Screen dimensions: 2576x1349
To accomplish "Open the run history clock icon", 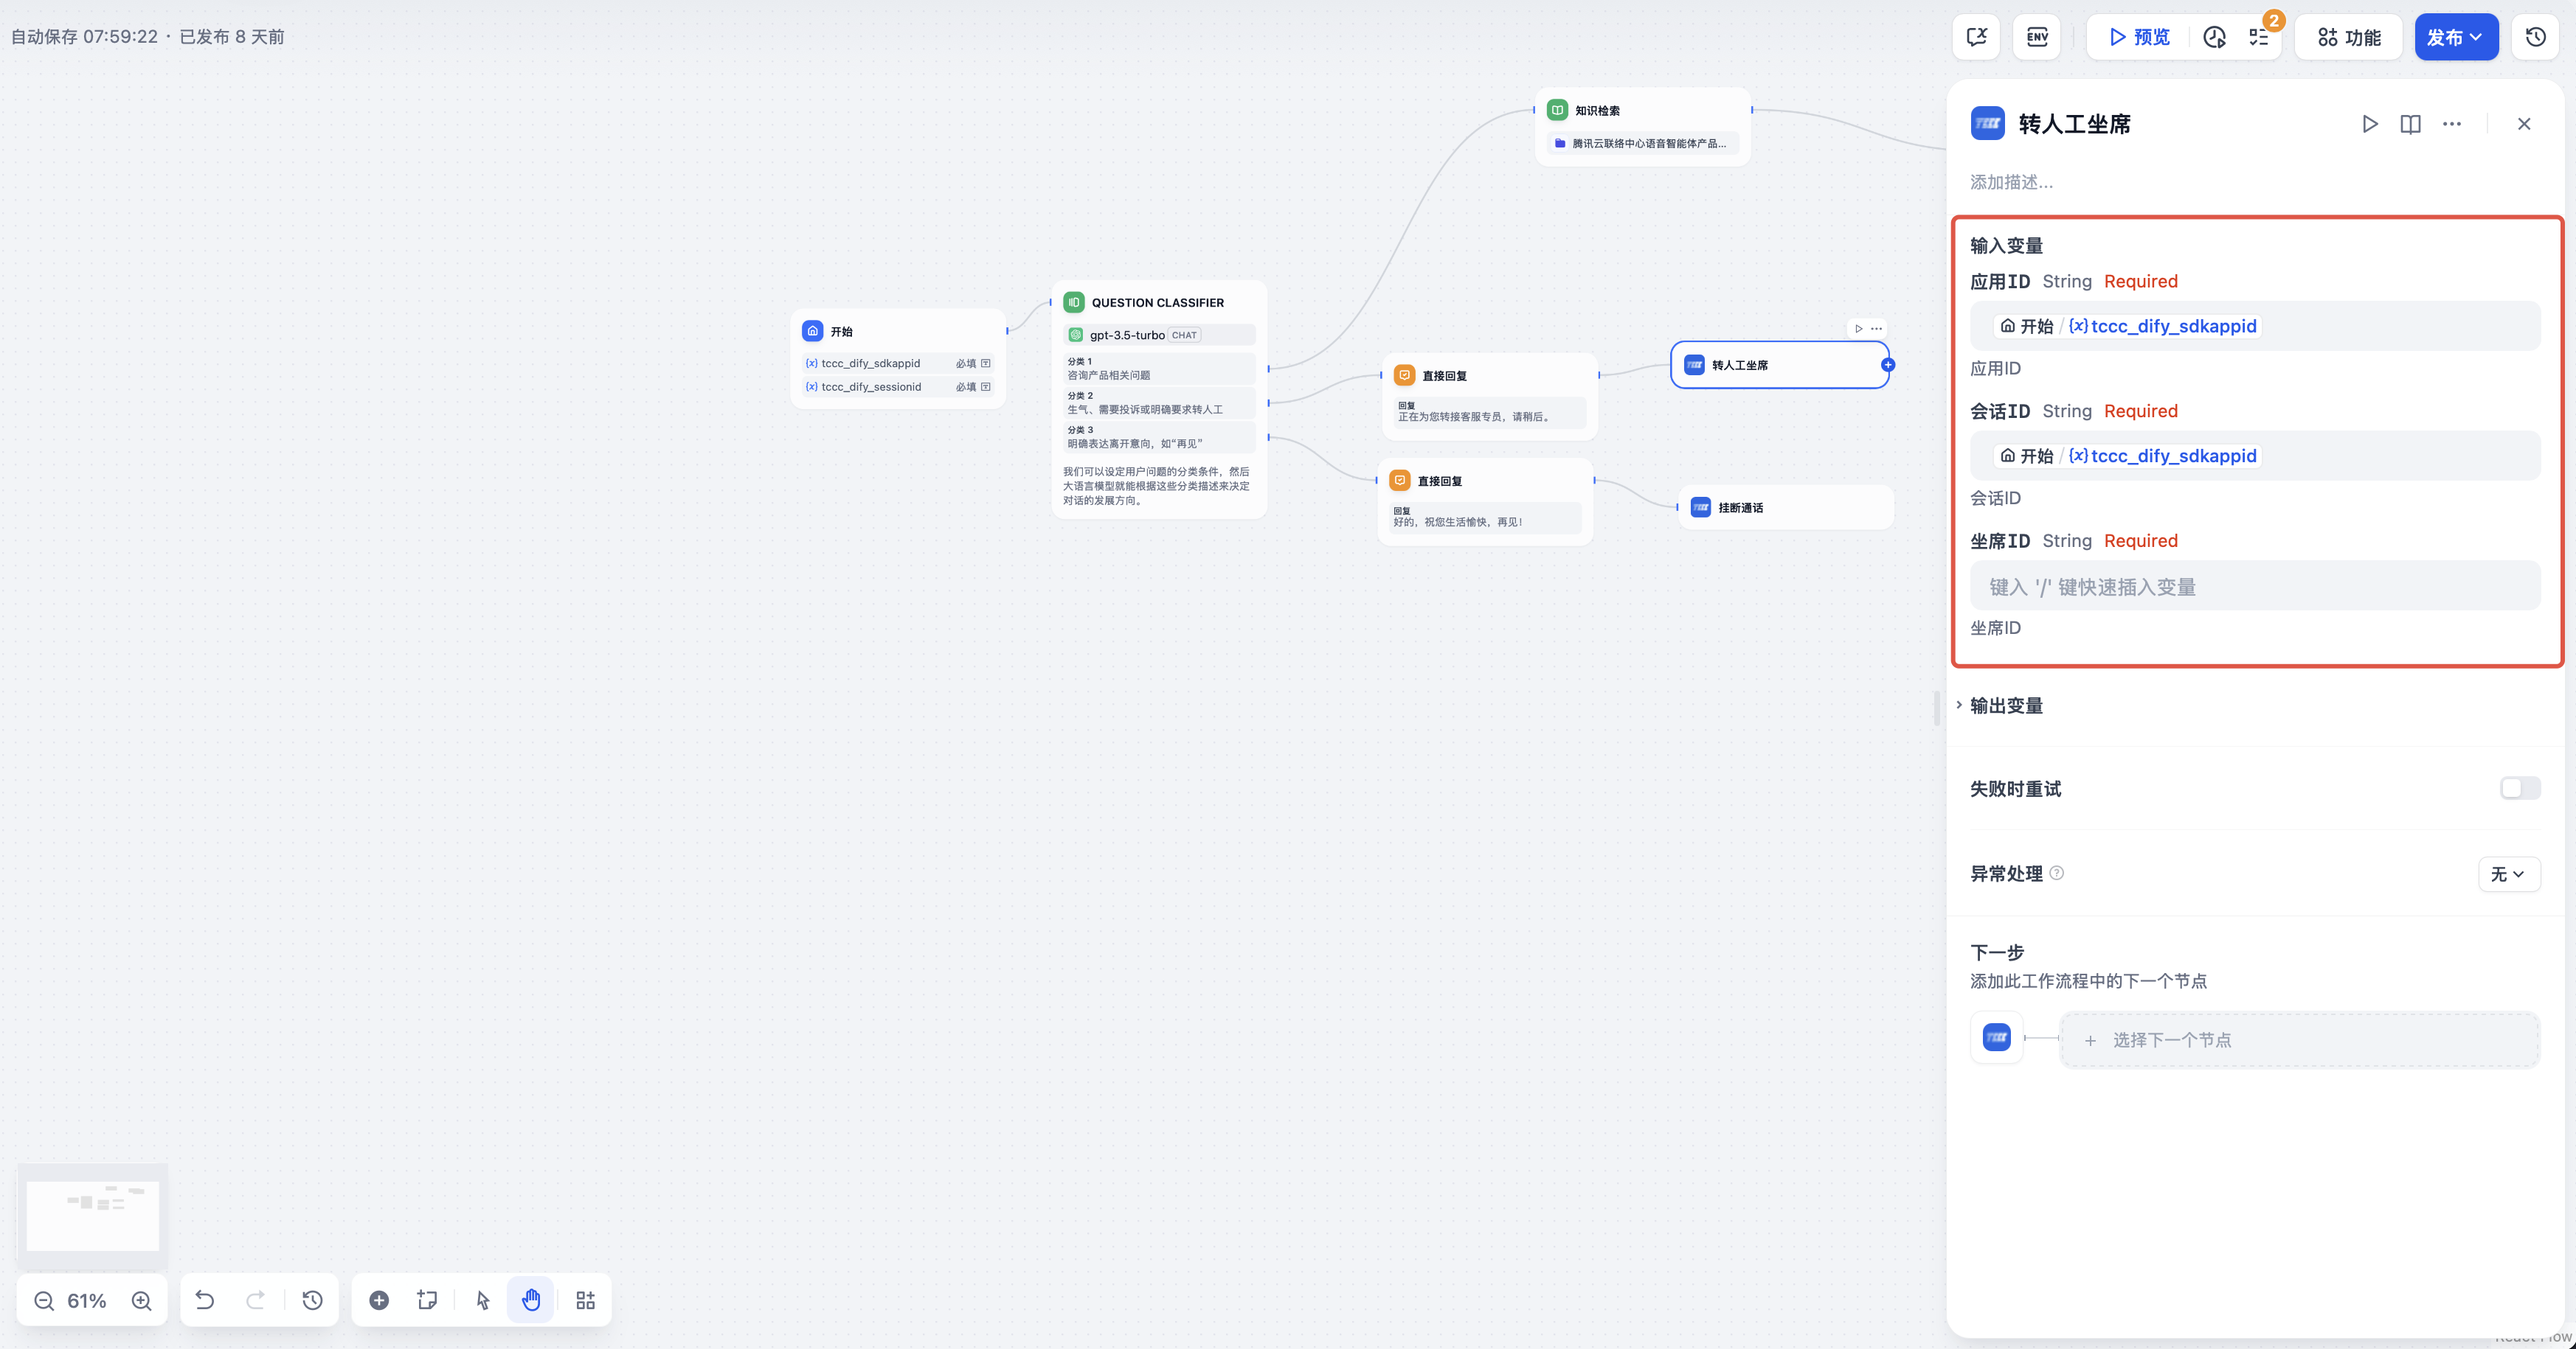I will (x=2215, y=37).
